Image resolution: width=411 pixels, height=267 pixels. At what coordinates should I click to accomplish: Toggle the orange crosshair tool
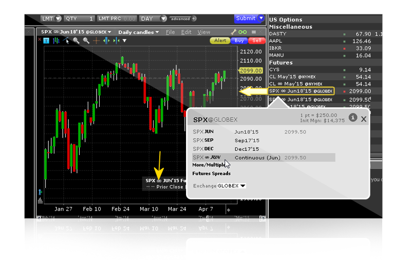click(x=96, y=41)
